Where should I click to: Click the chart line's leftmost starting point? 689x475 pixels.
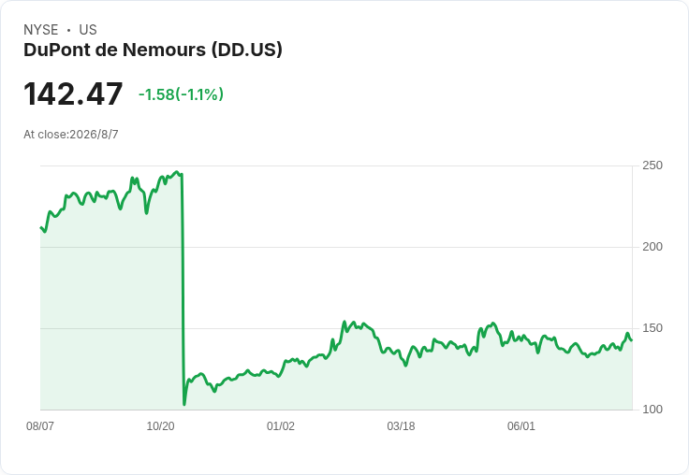pos(41,227)
